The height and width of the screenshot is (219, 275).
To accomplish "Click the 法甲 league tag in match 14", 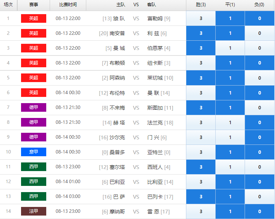I will 33,211.
